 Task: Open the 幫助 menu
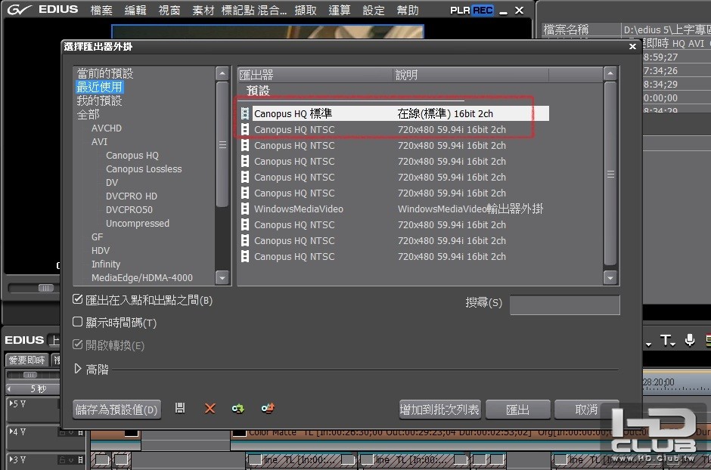[x=408, y=10]
